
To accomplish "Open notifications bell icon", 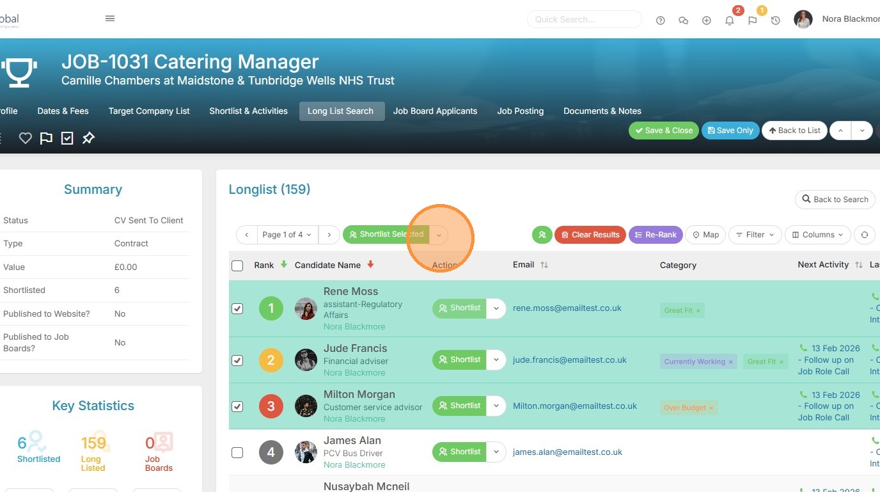I will tap(730, 20).
